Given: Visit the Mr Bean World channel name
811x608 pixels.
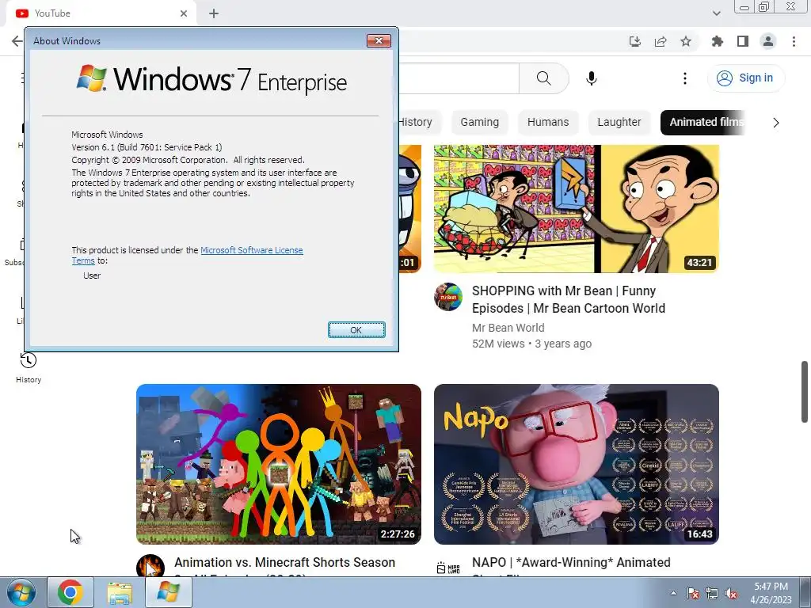Looking at the screenshot, I should (x=508, y=328).
